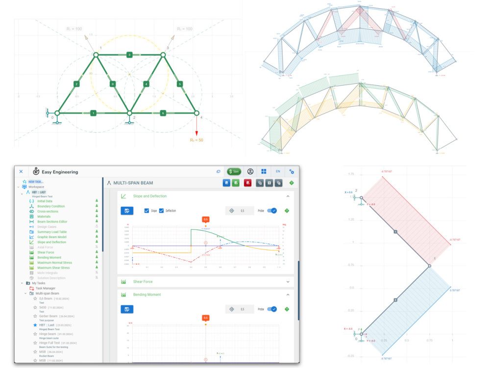The width and height of the screenshot is (490, 368).
Task: Click the green help diamond beside Multi-Span Beam title
Action: pyautogui.click(x=292, y=183)
